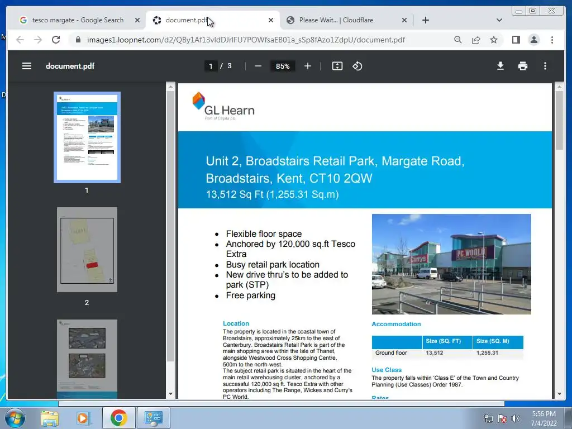Open media player from taskbar
The height and width of the screenshot is (429, 572).
[x=83, y=418]
